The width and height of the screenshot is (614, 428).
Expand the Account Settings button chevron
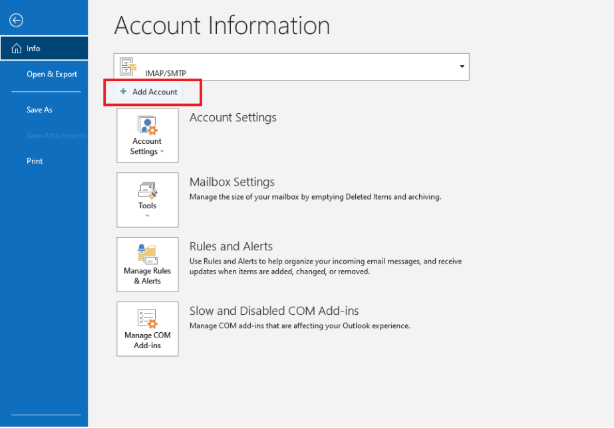(162, 152)
